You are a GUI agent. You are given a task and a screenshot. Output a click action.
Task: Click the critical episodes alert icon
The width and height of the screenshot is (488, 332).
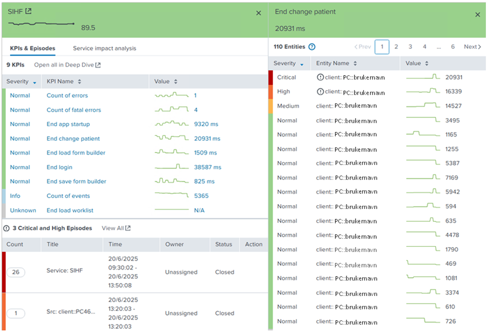(x=6, y=228)
